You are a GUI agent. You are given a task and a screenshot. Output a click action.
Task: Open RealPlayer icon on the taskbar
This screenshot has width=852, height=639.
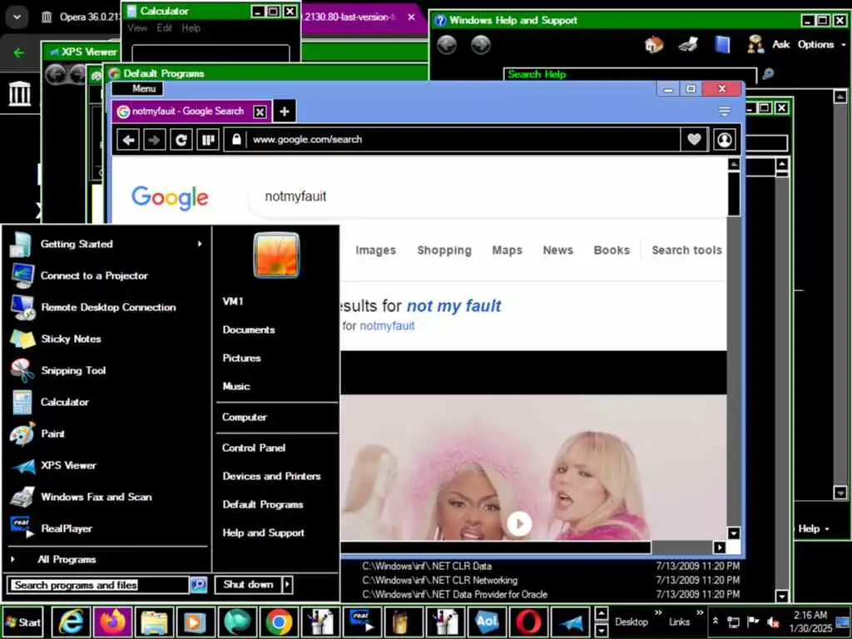361,622
